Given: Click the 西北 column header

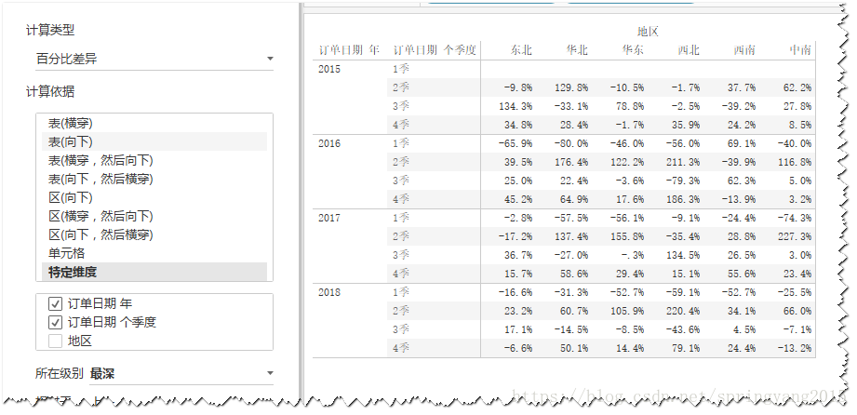Looking at the screenshot, I should click(689, 50).
